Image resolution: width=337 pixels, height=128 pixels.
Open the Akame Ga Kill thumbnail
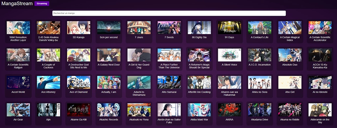click(79, 110)
